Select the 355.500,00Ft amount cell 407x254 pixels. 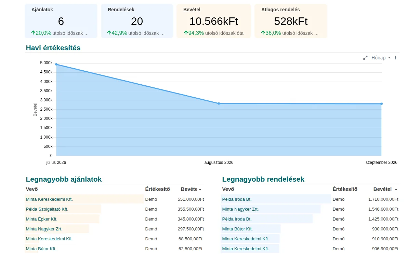click(191, 209)
